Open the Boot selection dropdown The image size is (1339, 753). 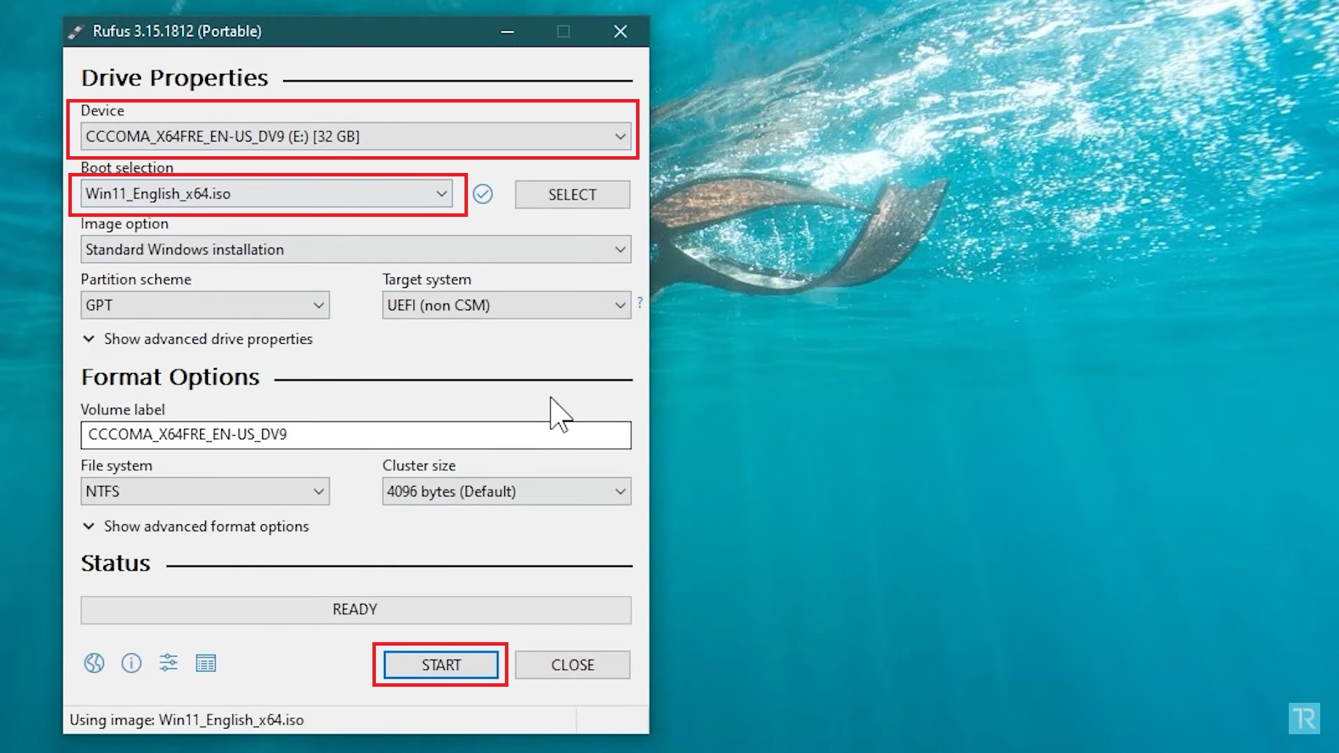coord(440,194)
